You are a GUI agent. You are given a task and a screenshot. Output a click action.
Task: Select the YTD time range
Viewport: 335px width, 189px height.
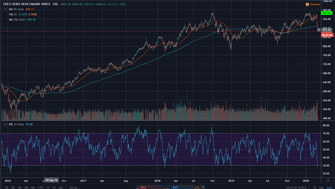coord(40,188)
